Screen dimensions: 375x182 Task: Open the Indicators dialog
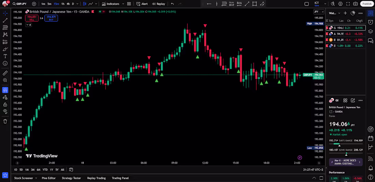tap(110, 4)
